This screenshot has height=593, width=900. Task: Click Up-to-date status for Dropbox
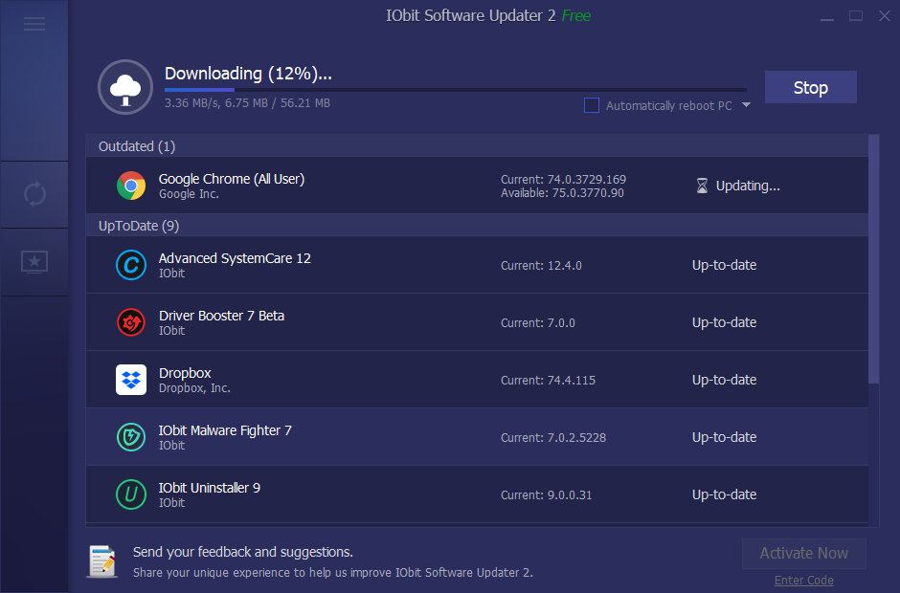[725, 380]
